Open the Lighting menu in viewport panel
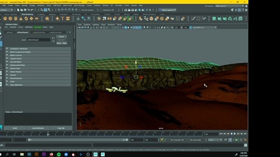 click(96, 24)
